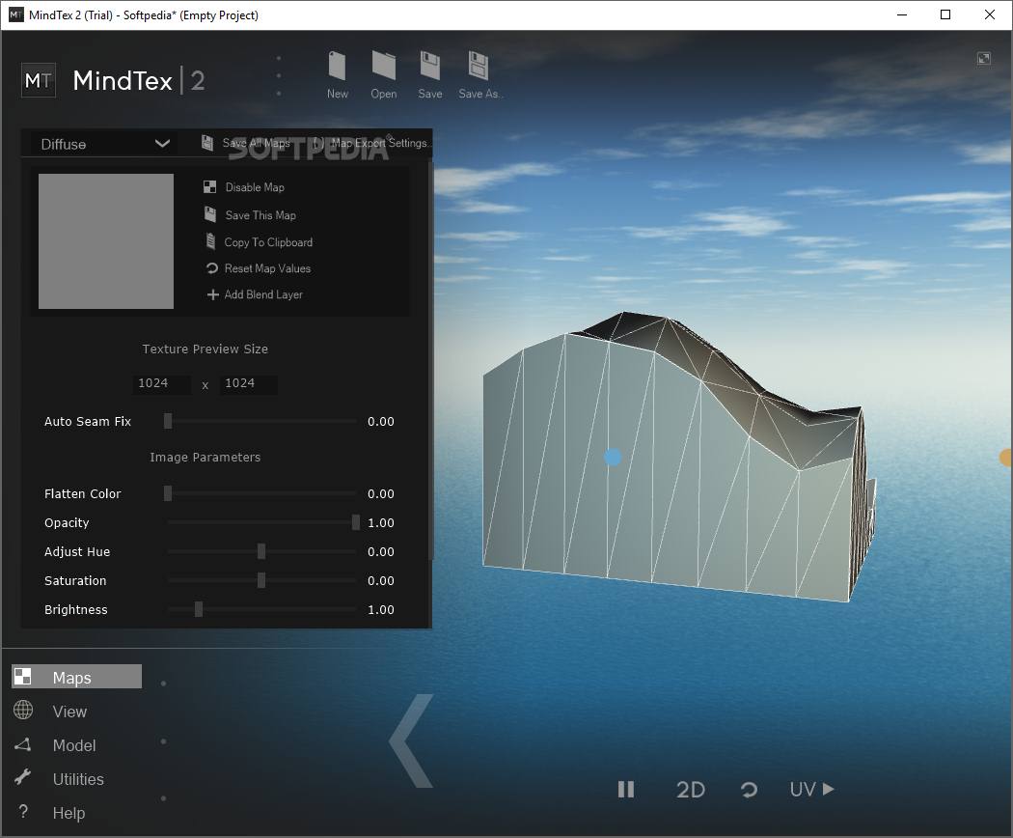Click the Adjust Hue slider handle
1013x838 pixels.
pyautogui.click(x=261, y=551)
